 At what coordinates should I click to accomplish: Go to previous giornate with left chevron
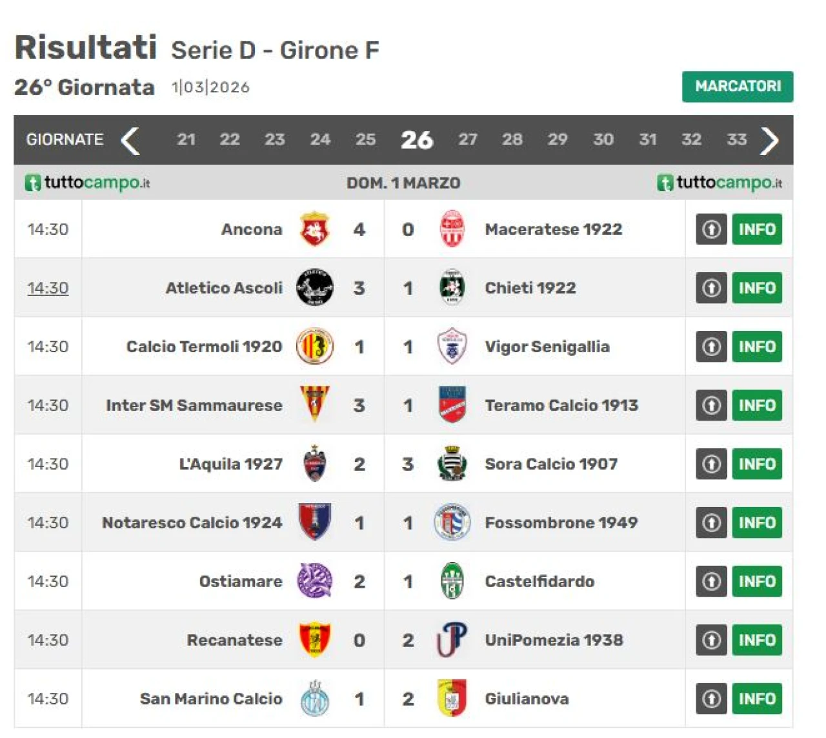(130, 140)
